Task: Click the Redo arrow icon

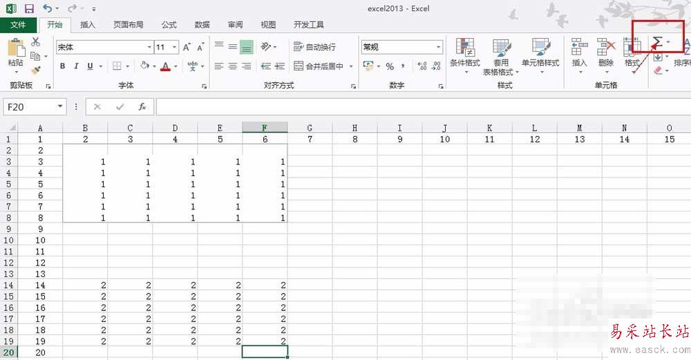Action: 73,8
